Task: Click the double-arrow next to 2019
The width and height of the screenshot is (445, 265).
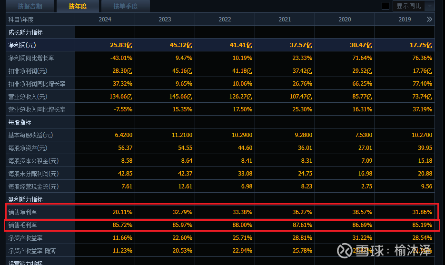Action: (429, 20)
